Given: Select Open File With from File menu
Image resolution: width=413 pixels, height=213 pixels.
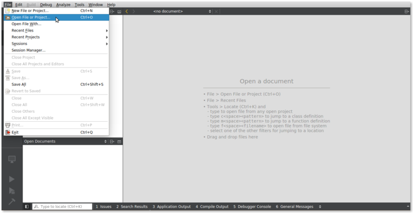Looking at the screenshot, I should click(56, 24).
